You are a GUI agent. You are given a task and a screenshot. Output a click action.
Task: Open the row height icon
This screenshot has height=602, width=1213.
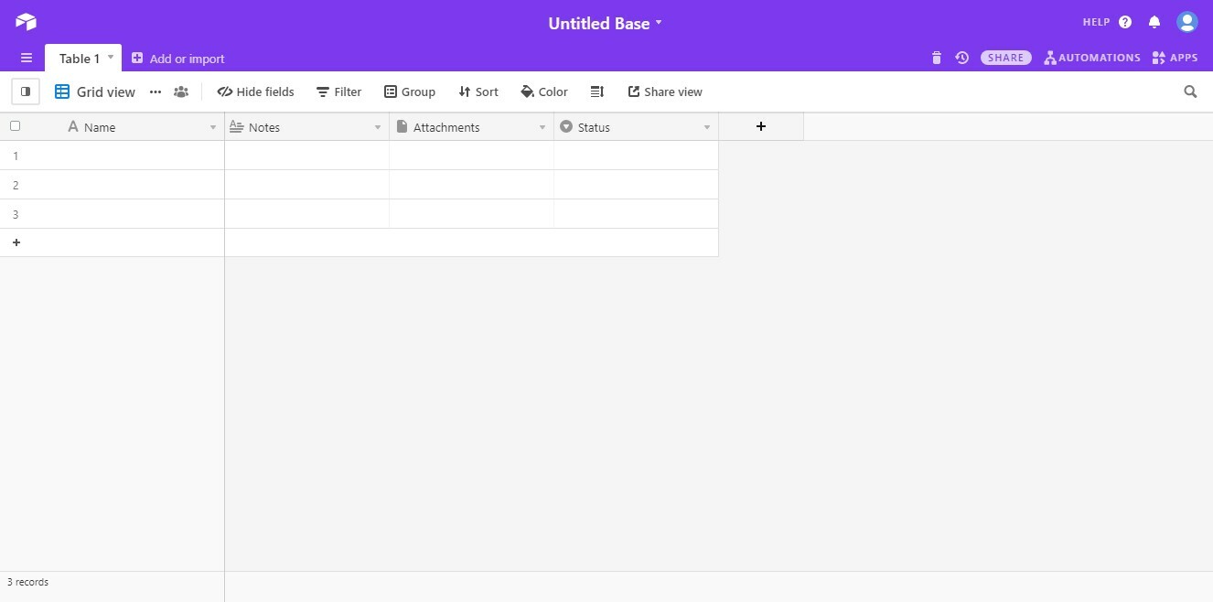597,91
